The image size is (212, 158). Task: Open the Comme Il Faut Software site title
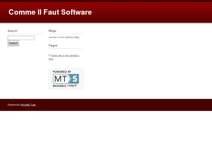(x=50, y=12)
